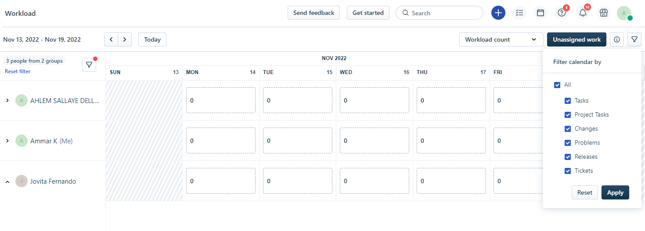This screenshot has height=231, width=645.
Task: Uncheck the All checkbox
Action: pos(558,85)
